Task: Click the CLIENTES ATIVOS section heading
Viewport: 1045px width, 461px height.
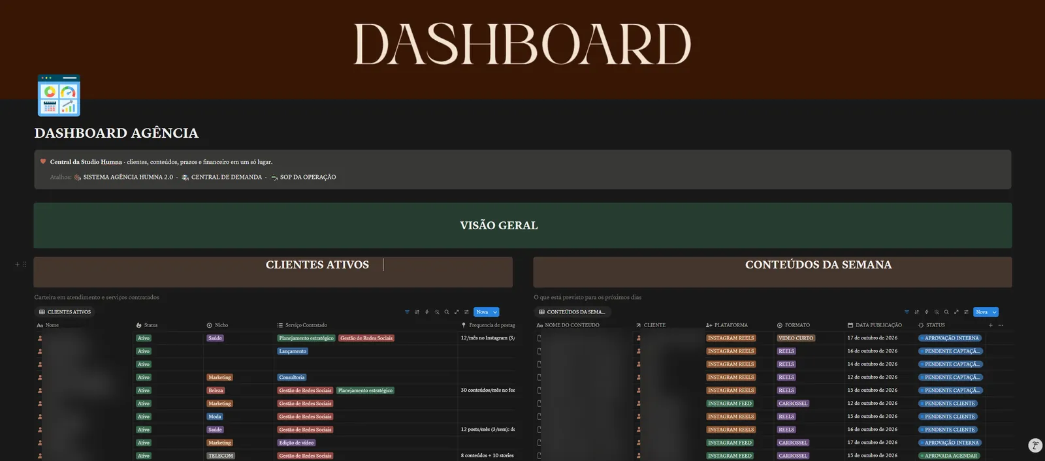Action: tap(317, 264)
